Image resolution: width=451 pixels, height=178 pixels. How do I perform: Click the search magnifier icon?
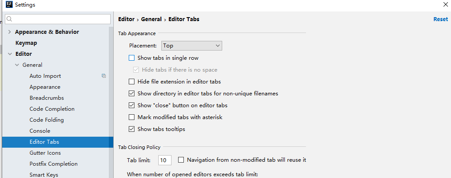[x=9, y=19]
